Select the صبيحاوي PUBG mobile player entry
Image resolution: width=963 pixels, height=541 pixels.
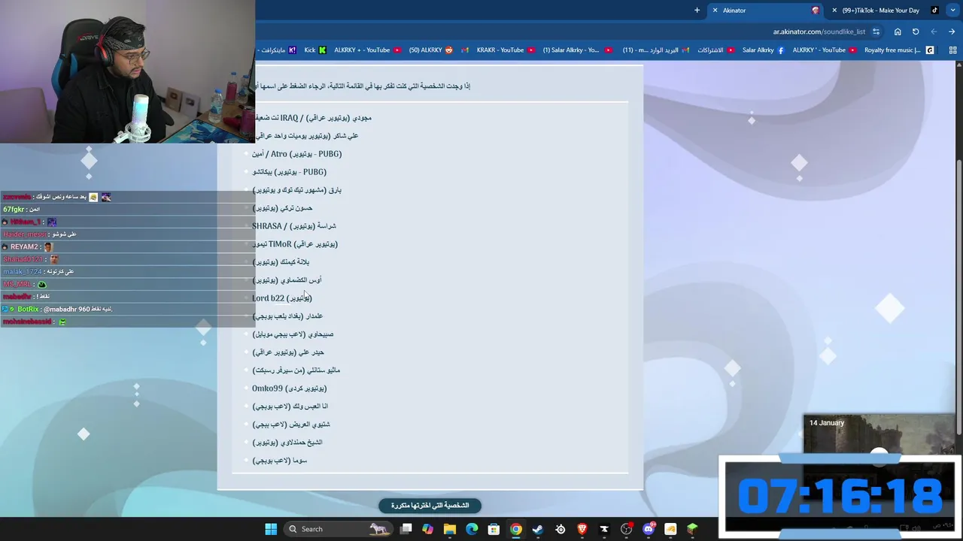293,334
